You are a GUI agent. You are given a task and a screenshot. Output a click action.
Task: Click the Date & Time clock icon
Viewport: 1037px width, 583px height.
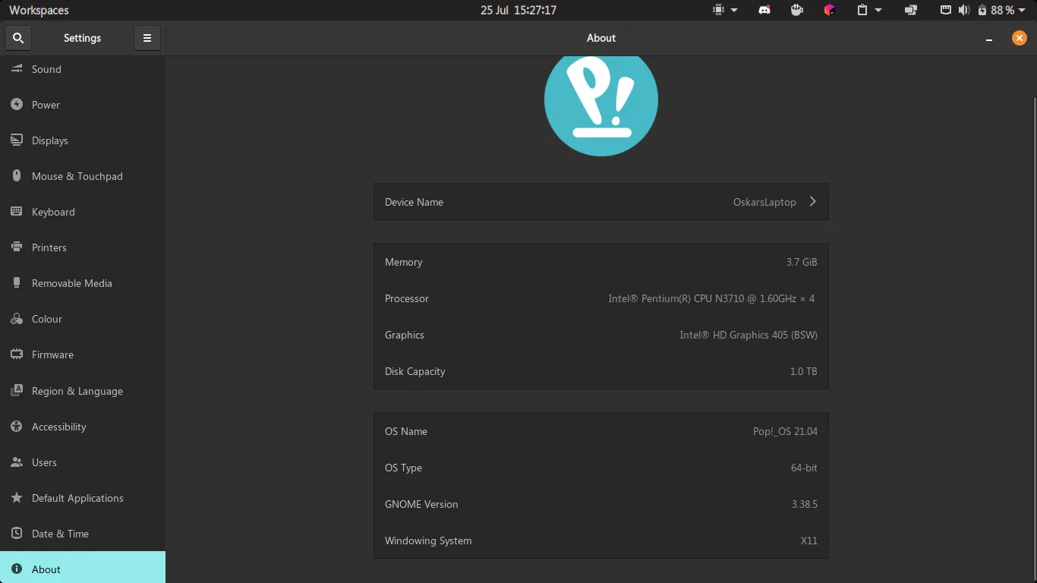[17, 534]
